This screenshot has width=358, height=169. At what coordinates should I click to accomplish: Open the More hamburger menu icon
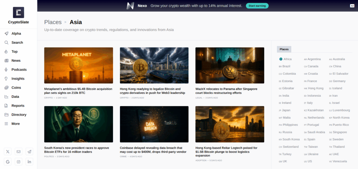coord(7,124)
